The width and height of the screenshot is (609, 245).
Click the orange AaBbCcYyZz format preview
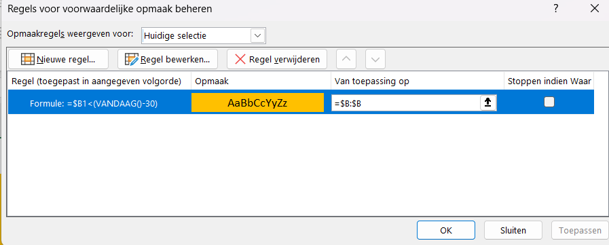click(257, 102)
